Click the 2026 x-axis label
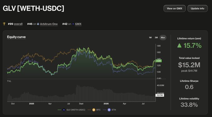This screenshot has height=117, width=212. (106, 104)
